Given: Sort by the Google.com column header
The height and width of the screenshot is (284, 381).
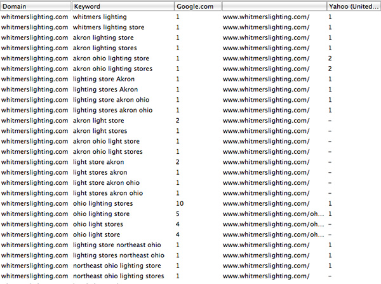Looking at the screenshot, I should click(x=197, y=6).
